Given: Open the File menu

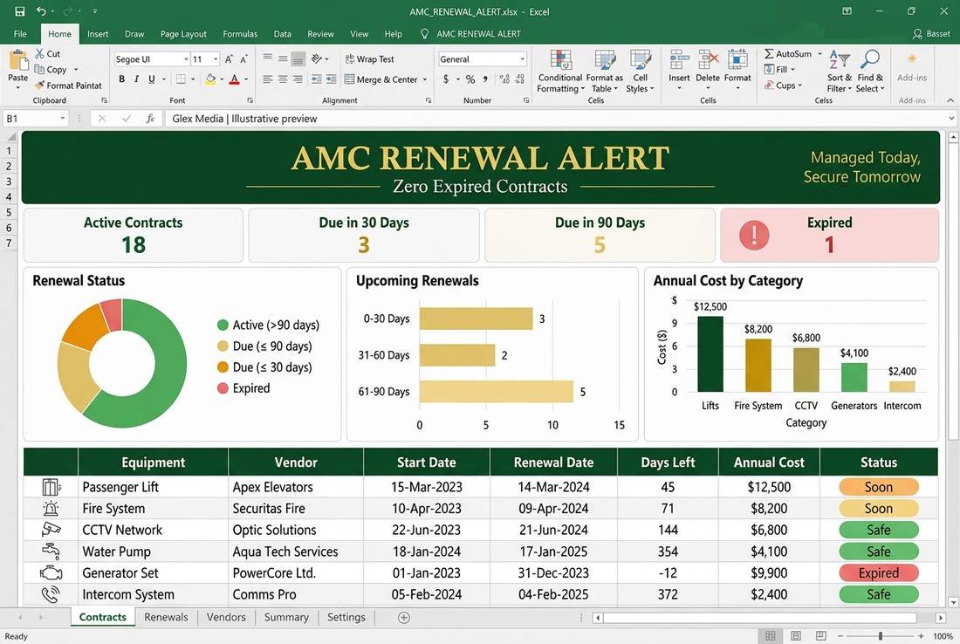Looking at the screenshot, I should (x=20, y=34).
